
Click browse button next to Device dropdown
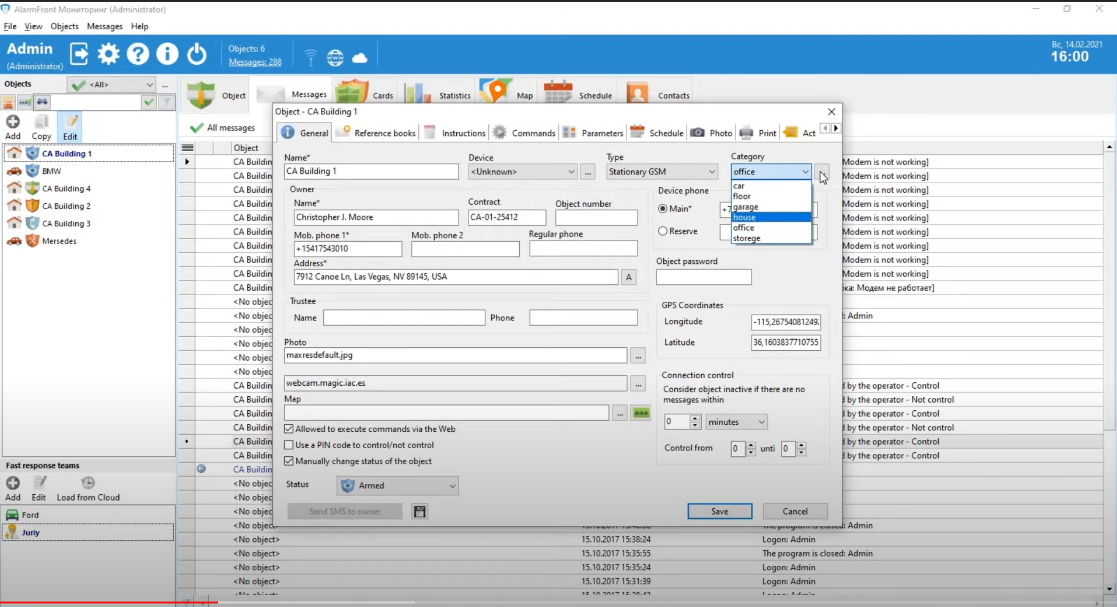pos(587,172)
